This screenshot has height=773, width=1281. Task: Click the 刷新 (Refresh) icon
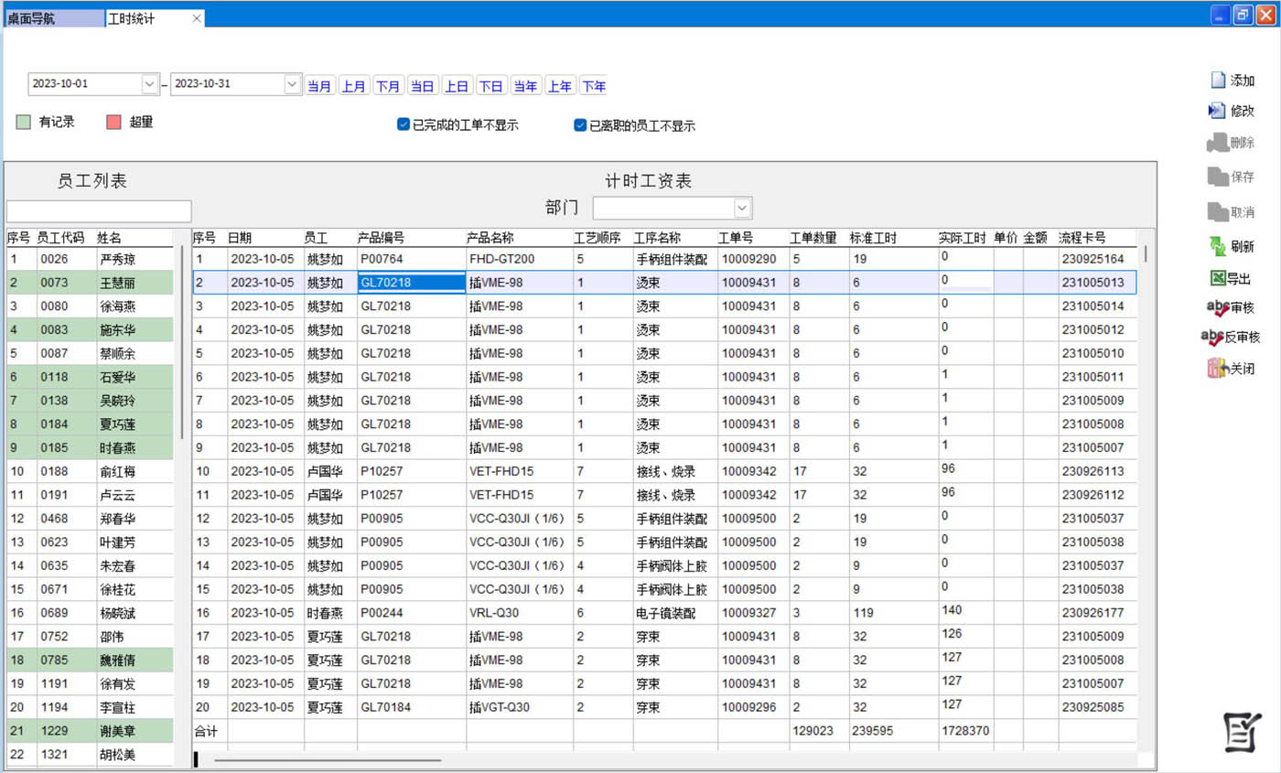click(x=1218, y=246)
